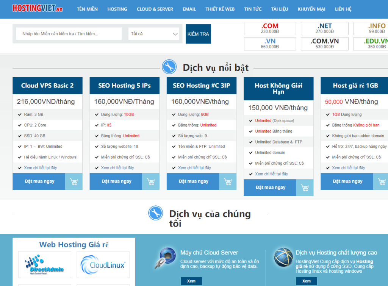Open the TÀI LIỆU menu item
The height and width of the screenshot is (286, 388).
(280, 9)
